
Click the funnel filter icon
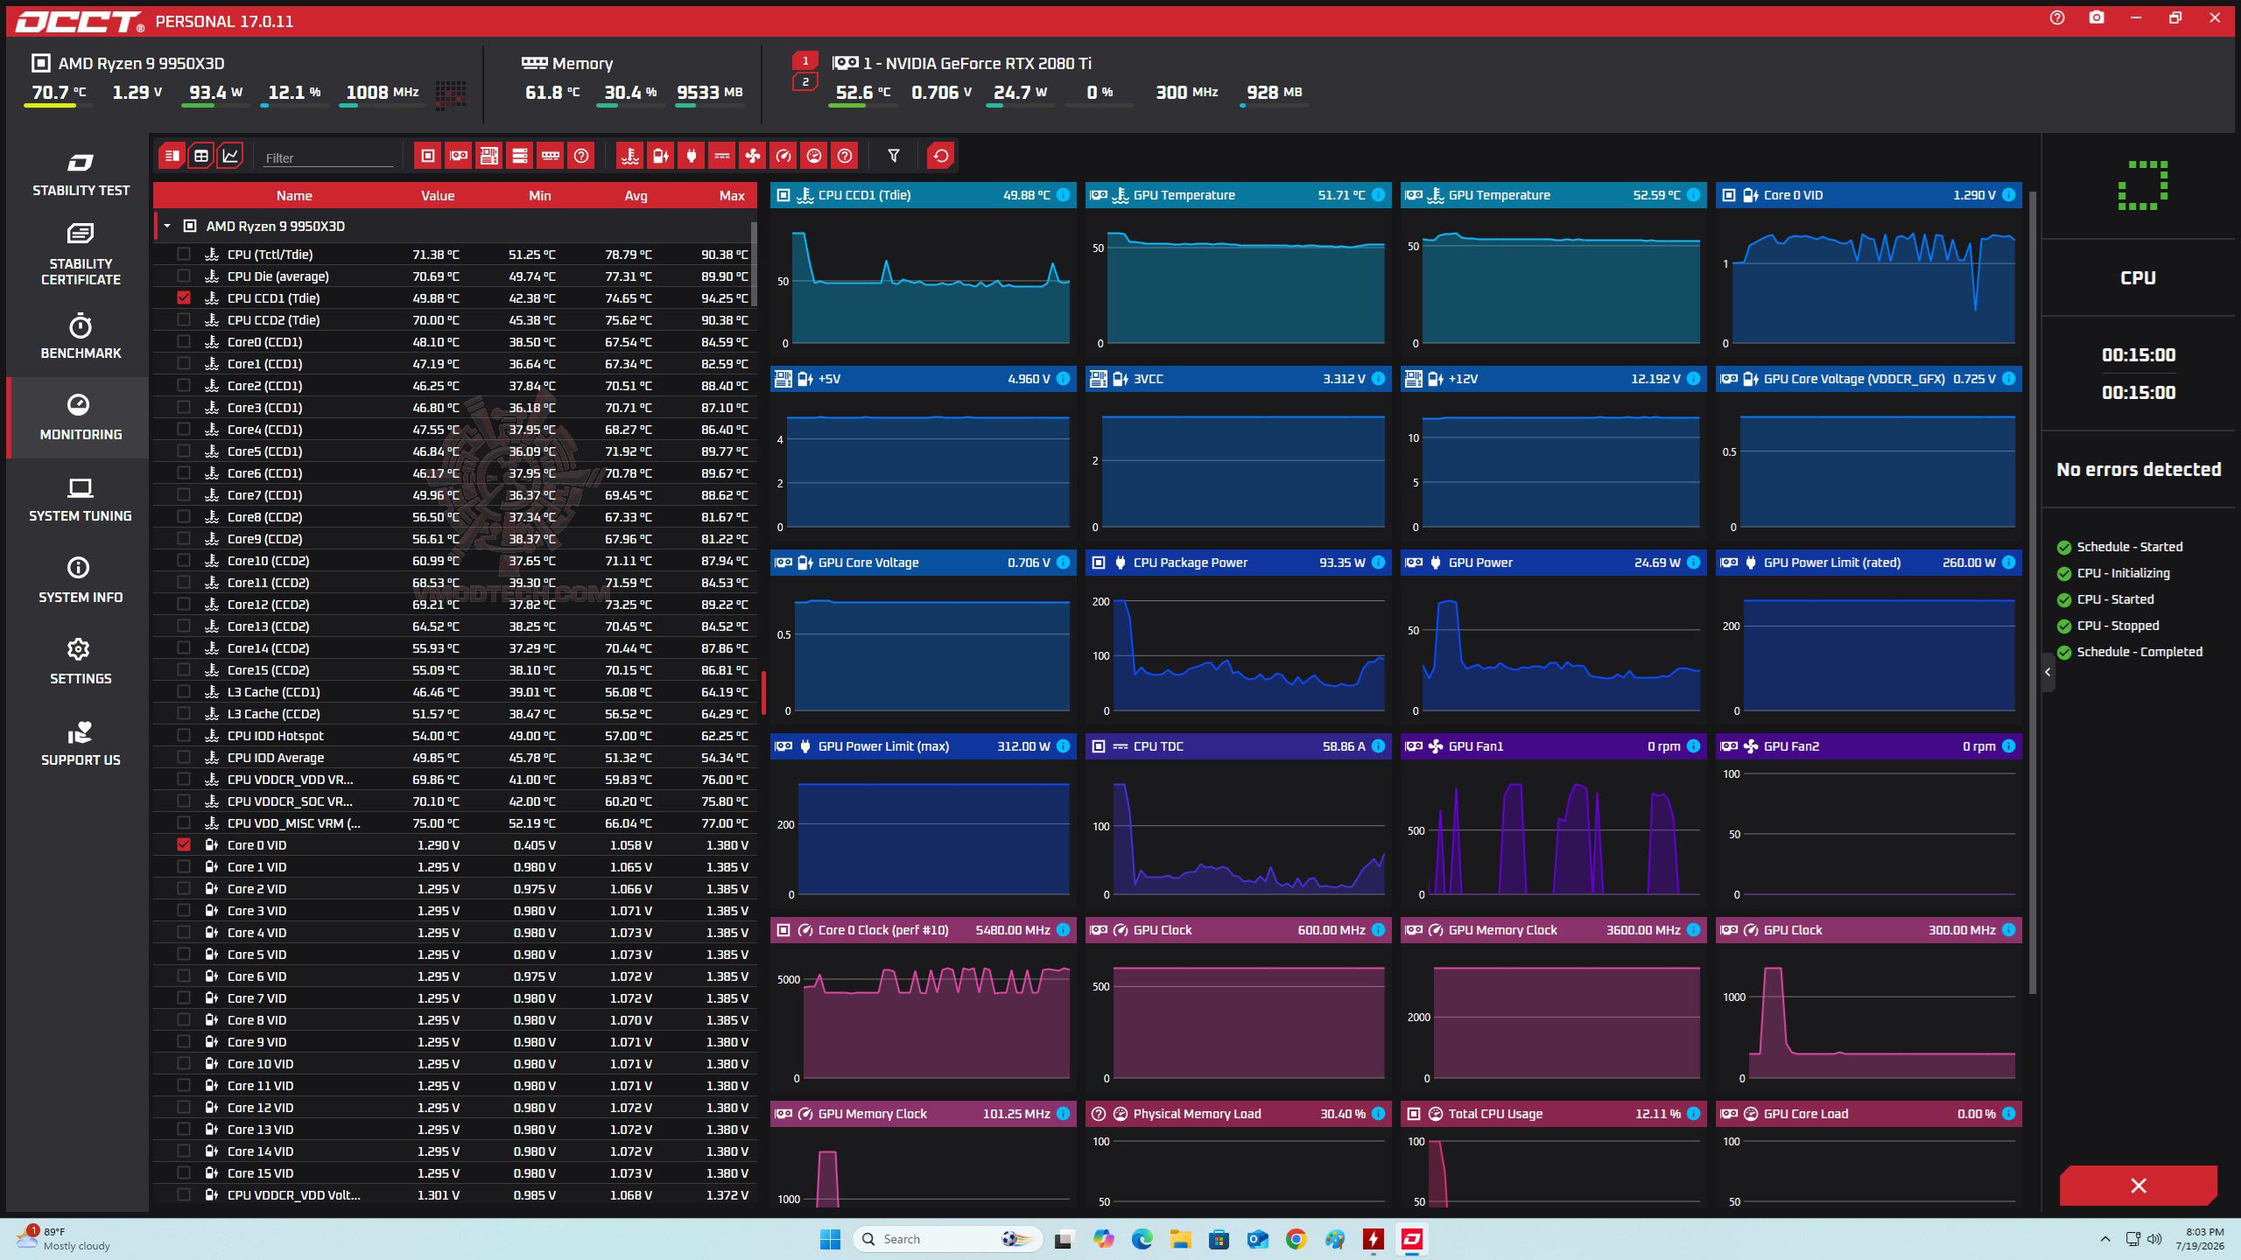894,156
